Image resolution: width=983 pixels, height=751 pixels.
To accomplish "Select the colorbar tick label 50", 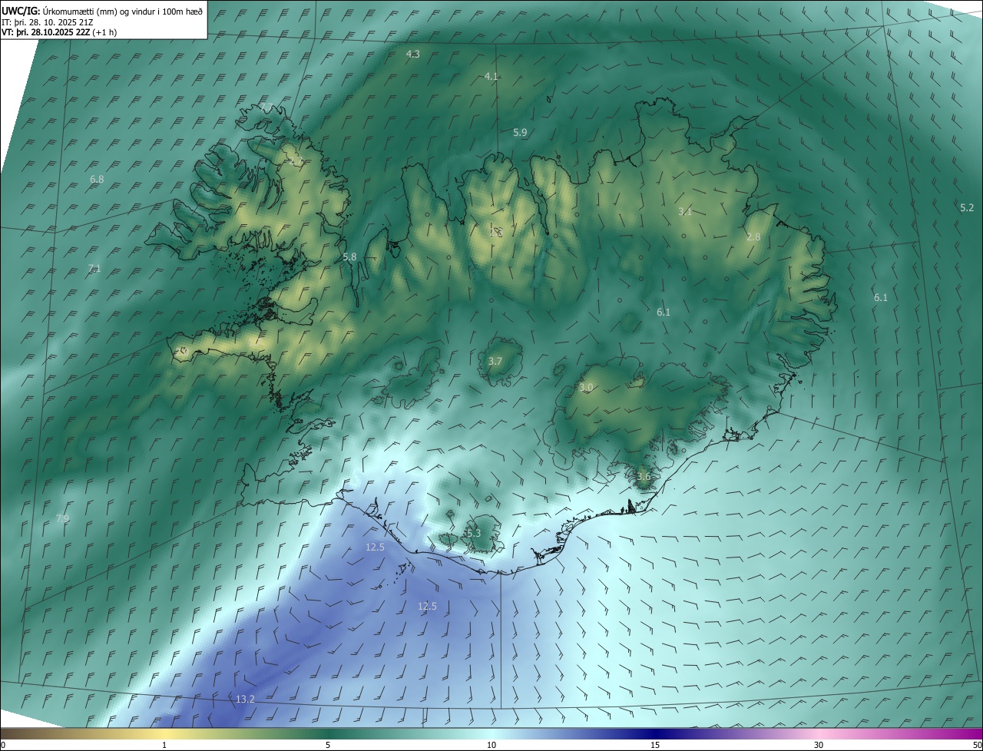I will [x=977, y=745].
